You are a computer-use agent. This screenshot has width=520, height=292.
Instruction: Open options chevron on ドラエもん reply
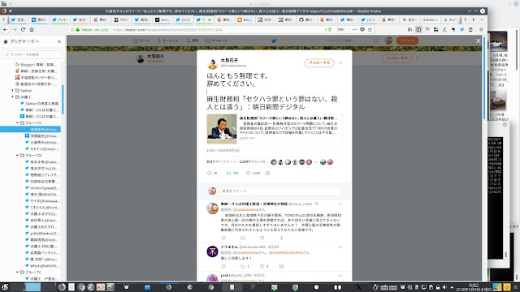pos(340,247)
